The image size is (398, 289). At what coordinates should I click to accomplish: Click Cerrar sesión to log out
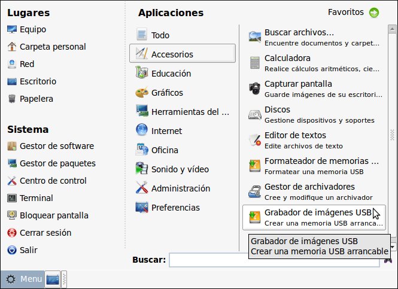point(45,233)
